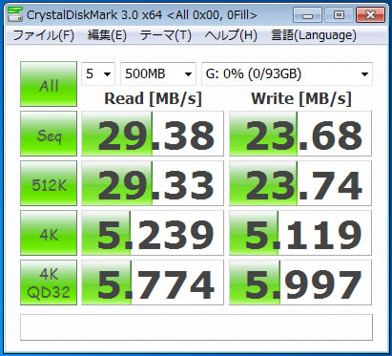Start the 4K QD32 benchmark test

coord(49,283)
